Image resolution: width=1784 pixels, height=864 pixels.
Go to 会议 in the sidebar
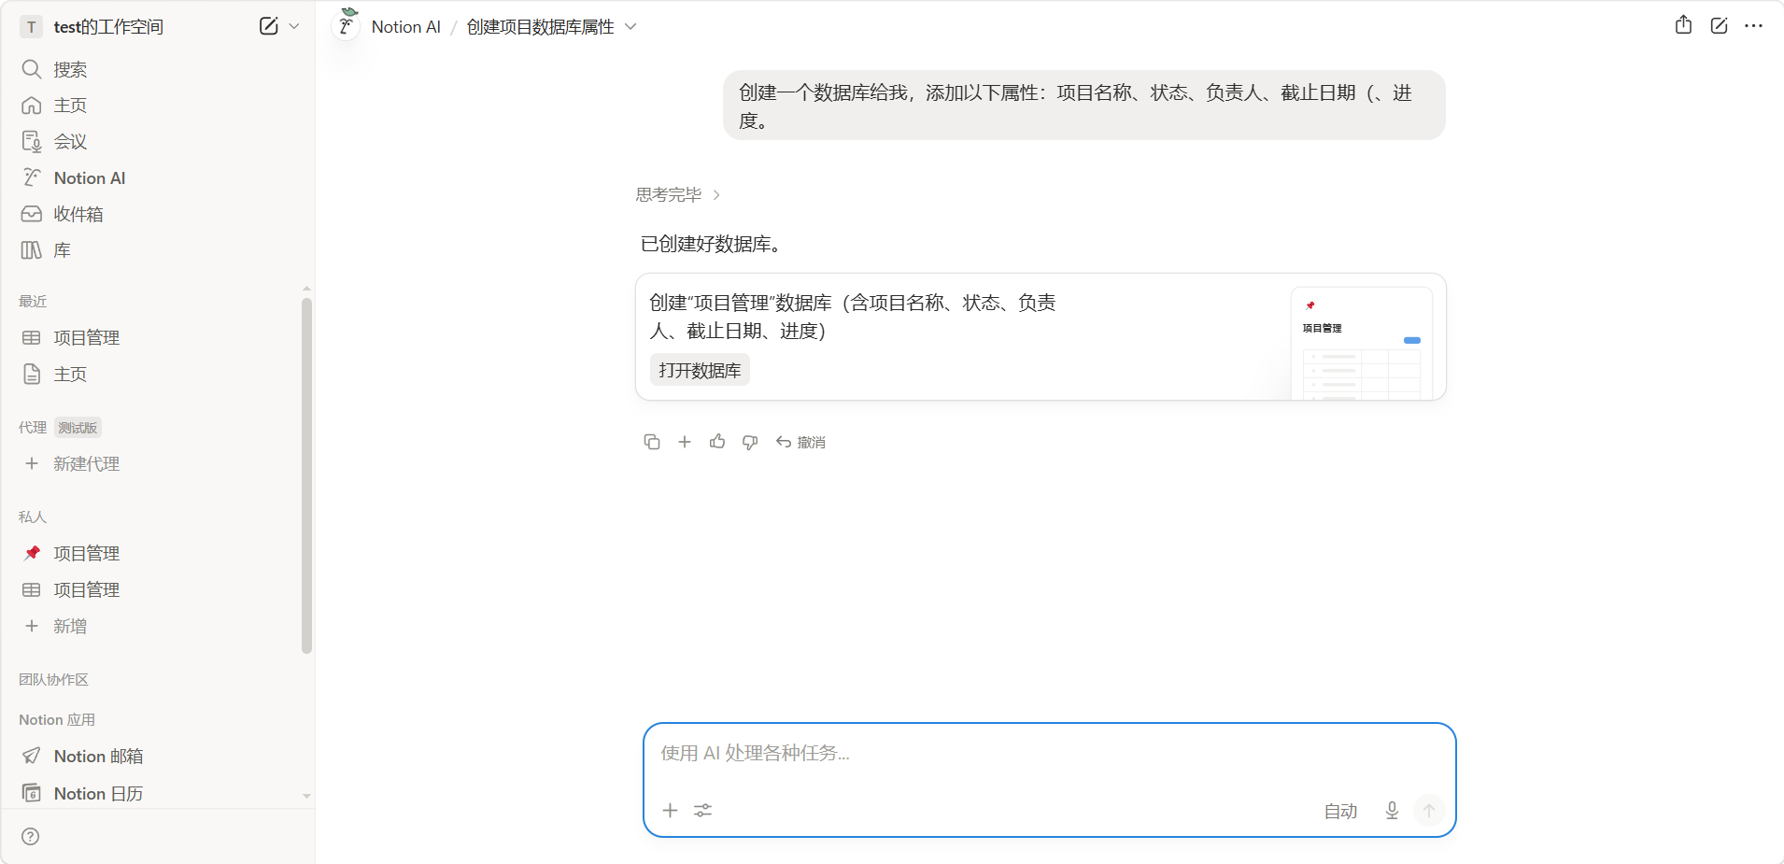(x=70, y=141)
